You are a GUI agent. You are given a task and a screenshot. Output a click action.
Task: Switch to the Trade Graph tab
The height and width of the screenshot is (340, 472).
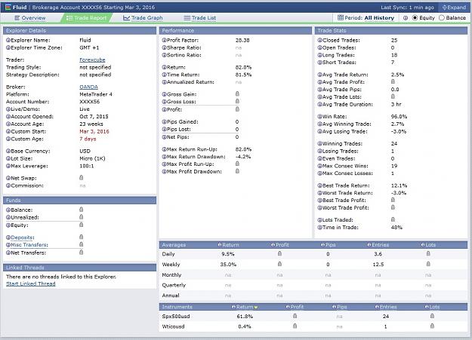click(143, 18)
